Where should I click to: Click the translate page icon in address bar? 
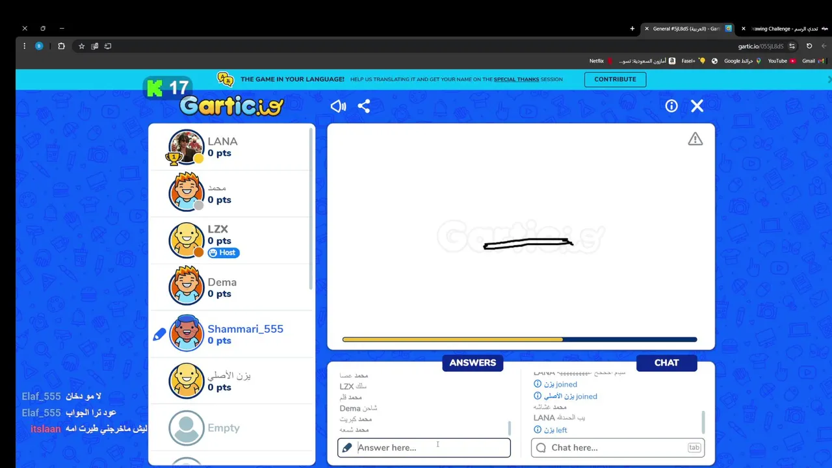[x=95, y=46]
